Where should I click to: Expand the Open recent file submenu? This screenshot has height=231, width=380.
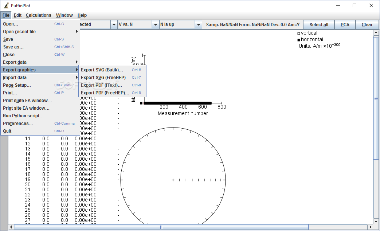point(40,31)
